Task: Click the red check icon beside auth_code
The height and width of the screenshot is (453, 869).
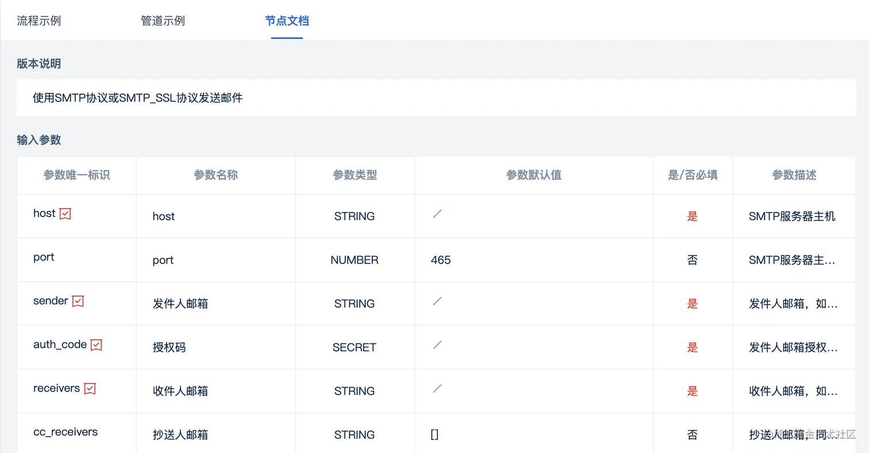Action: (x=97, y=345)
